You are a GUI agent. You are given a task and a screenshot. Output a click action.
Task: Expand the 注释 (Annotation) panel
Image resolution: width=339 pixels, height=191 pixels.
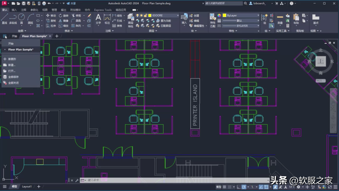click(x=109, y=31)
